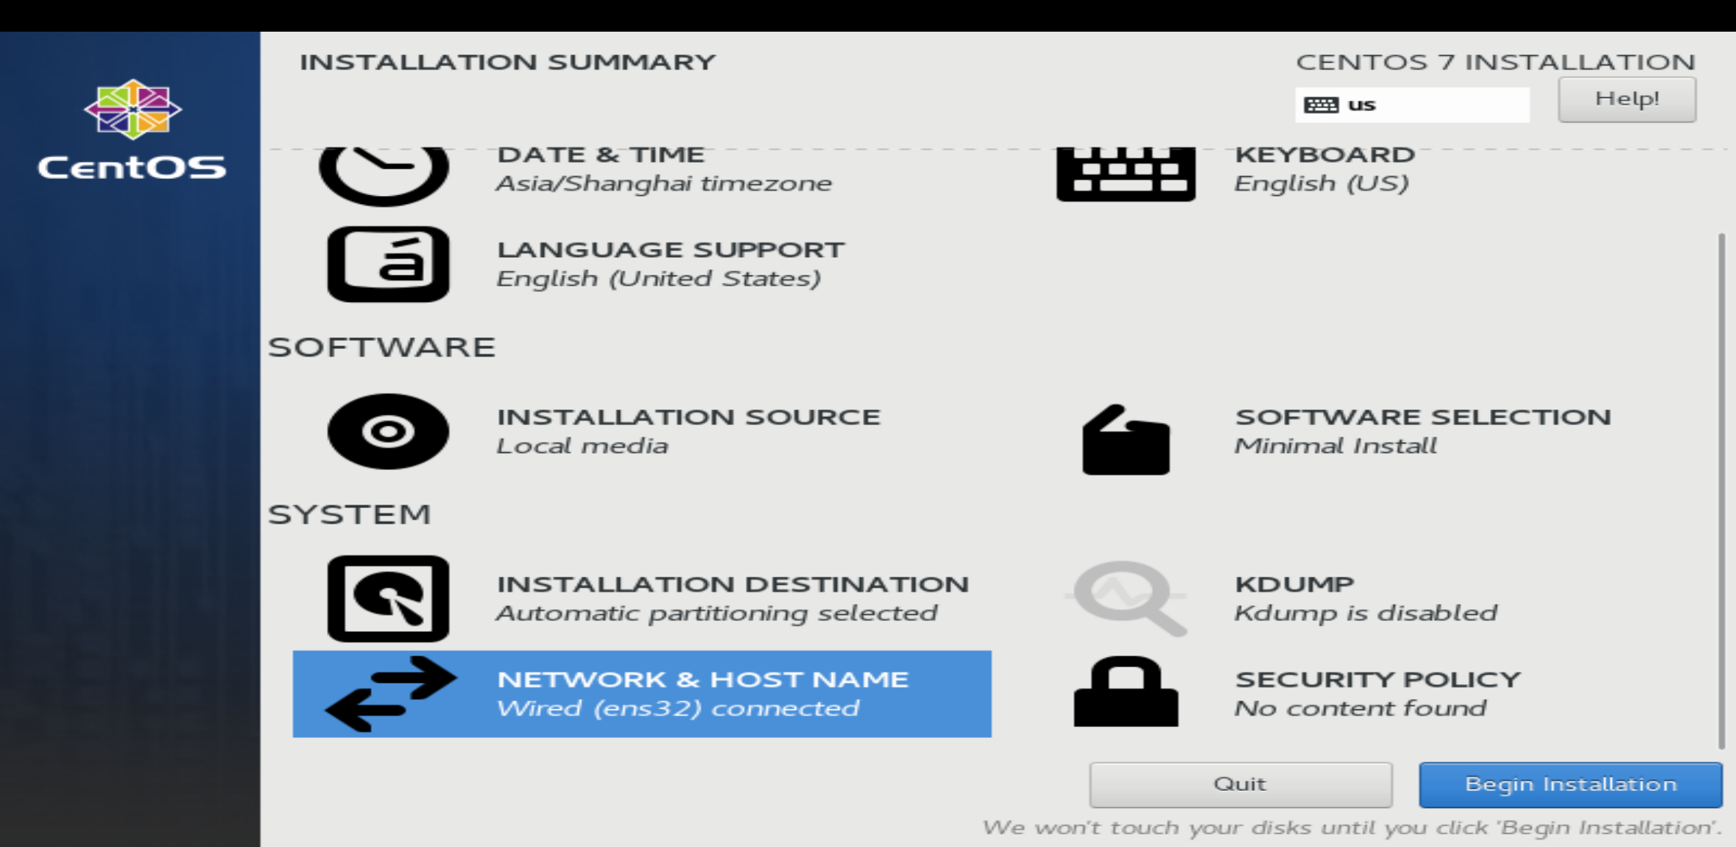
Task: Click 'English (United States)' language text
Action: point(659,279)
